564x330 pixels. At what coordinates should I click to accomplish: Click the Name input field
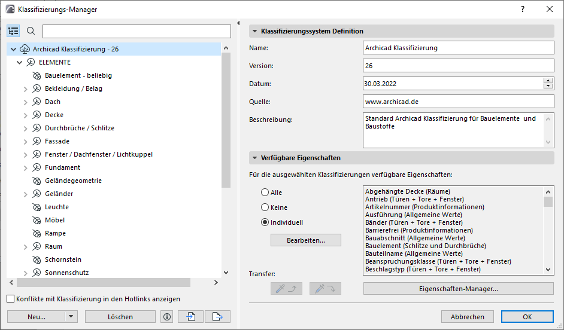point(458,48)
